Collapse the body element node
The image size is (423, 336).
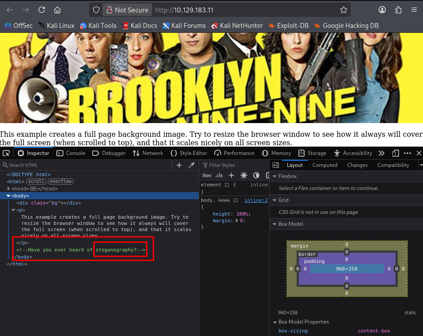(8, 196)
